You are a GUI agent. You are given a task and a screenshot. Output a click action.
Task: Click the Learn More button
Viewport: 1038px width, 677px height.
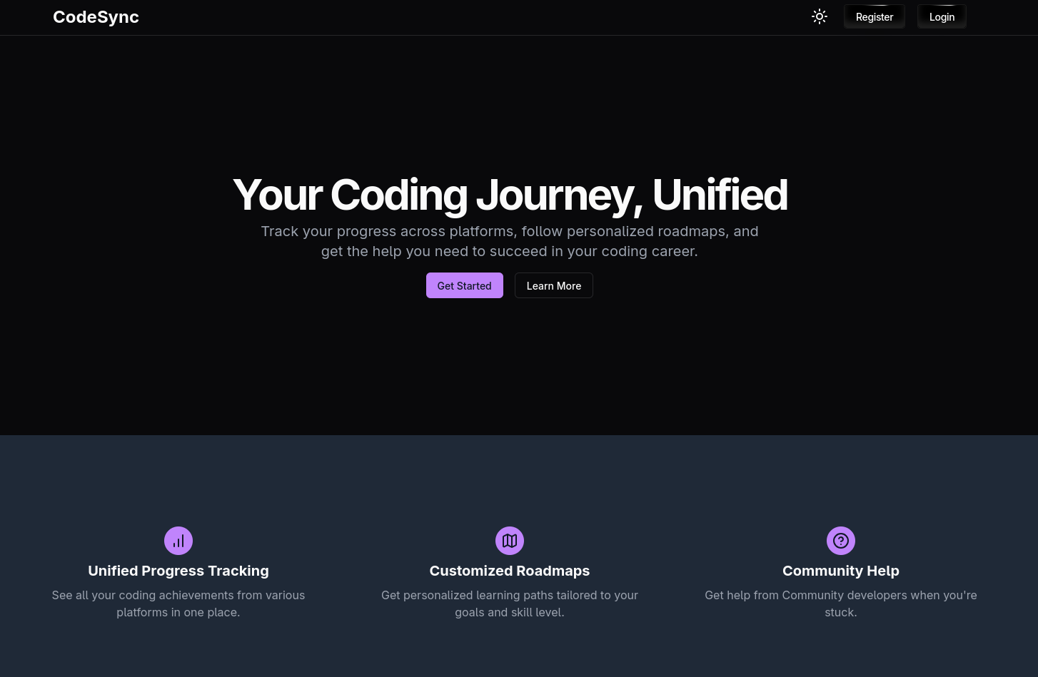[x=553, y=285]
